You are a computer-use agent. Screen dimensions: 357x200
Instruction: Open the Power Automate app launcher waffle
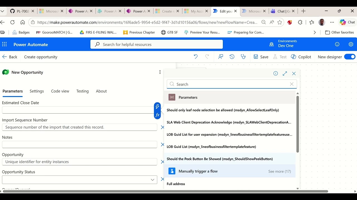click(x=4, y=44)
